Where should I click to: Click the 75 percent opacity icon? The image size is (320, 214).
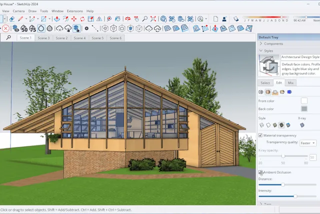32,29
